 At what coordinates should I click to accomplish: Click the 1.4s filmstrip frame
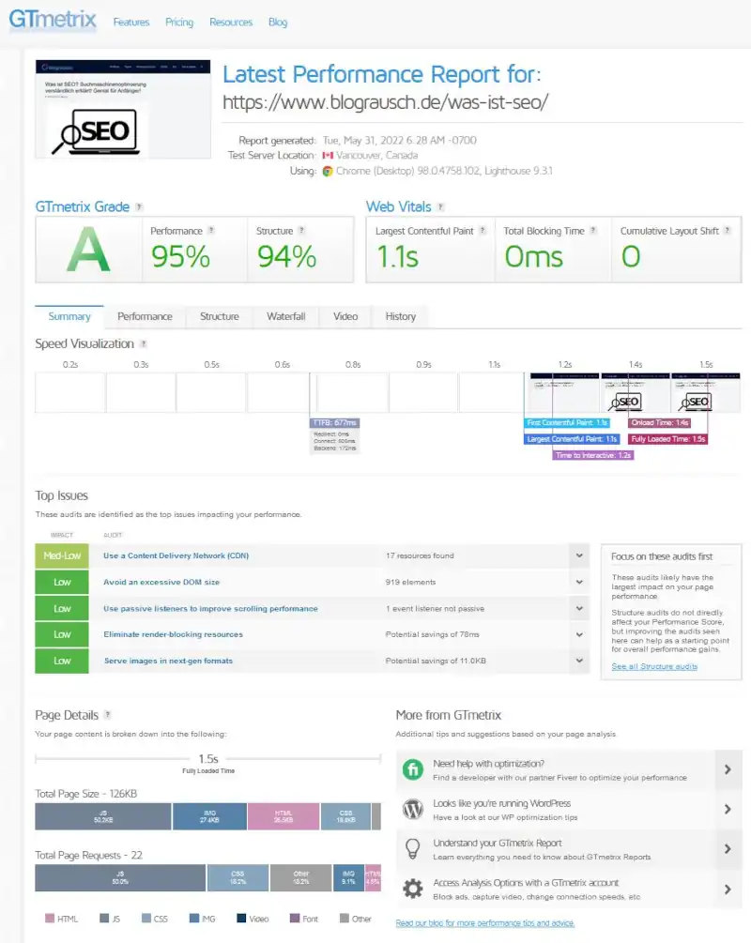[x=636, y=393]
